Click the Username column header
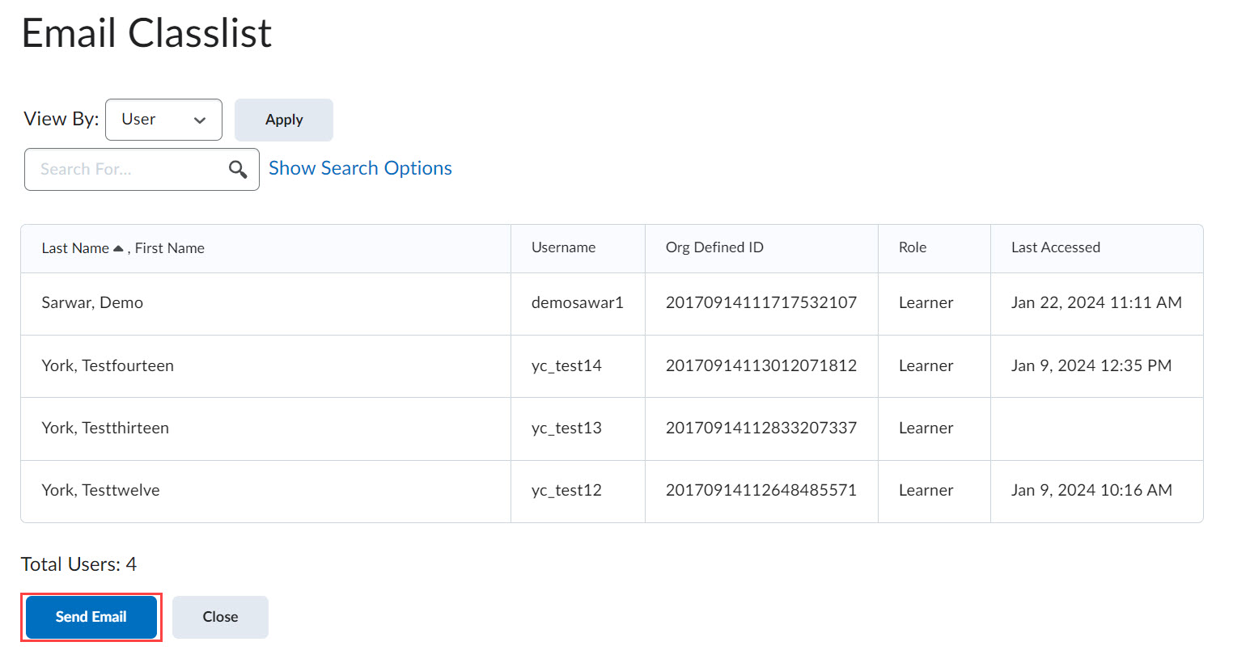The image size is (1250, 663). click(x=563, y=247)
